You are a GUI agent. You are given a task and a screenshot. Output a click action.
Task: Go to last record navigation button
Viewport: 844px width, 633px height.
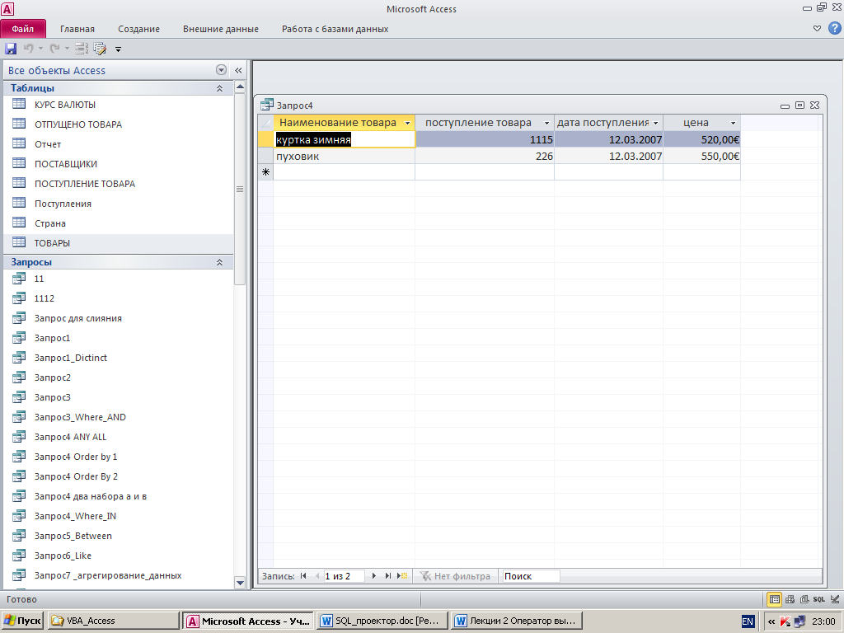(x=387, y=576)
